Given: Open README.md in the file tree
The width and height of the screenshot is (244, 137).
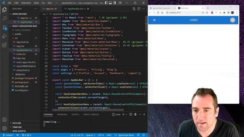Looking at the screenshot, I should click(21, 86).
